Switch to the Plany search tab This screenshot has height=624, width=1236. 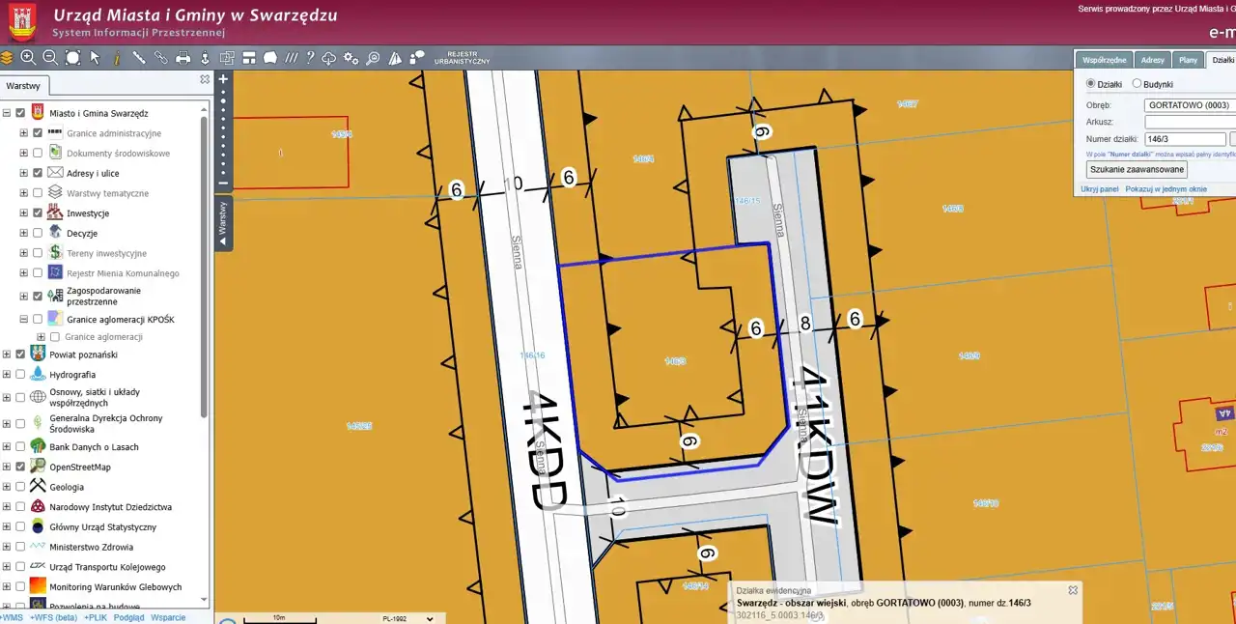pos(1188,60)
